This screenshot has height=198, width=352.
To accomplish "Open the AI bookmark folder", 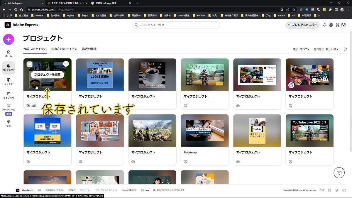I will tap(317, 16).
